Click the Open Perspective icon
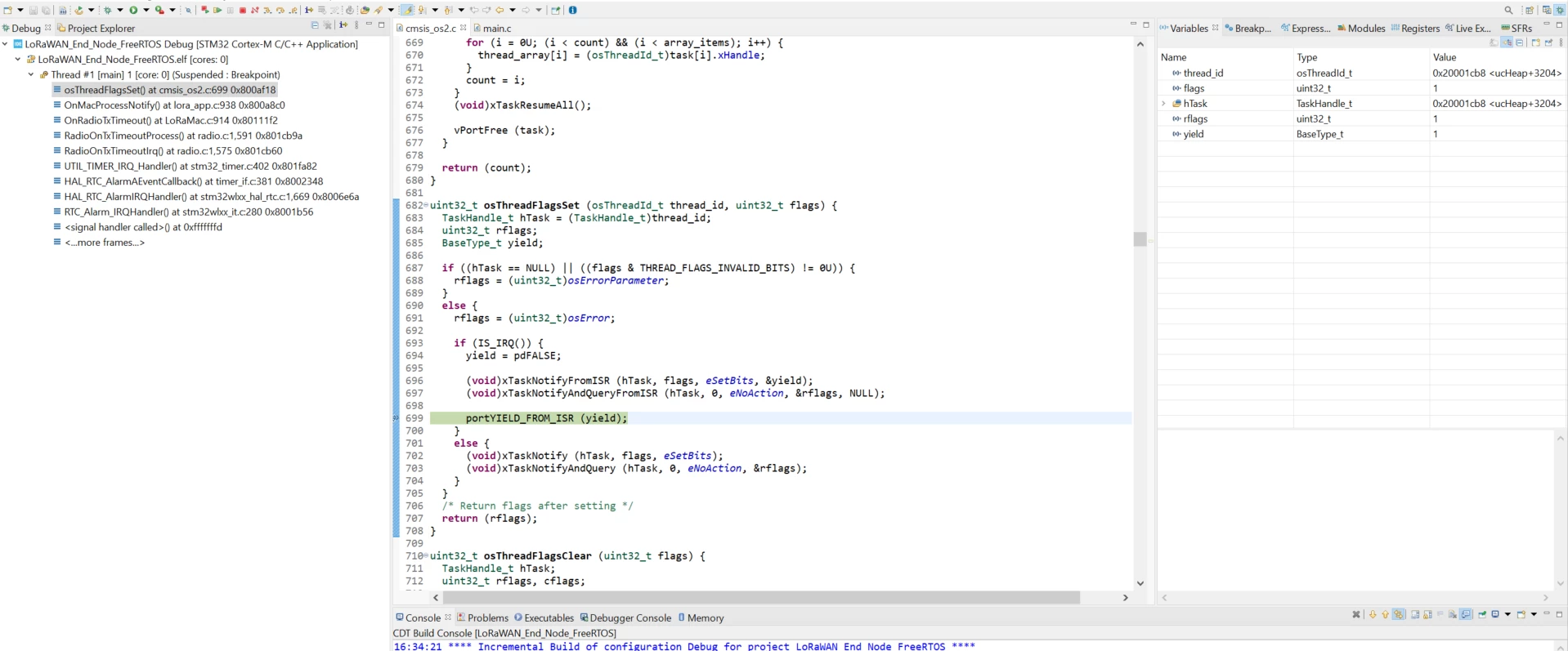Viewport: 1568px width, 651px height. click(1530, 10)
